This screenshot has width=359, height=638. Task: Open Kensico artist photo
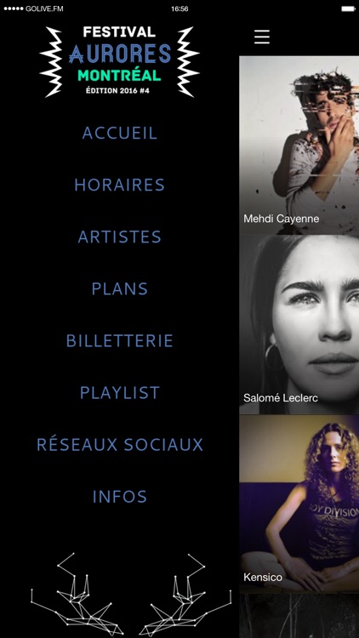[299, 504]
